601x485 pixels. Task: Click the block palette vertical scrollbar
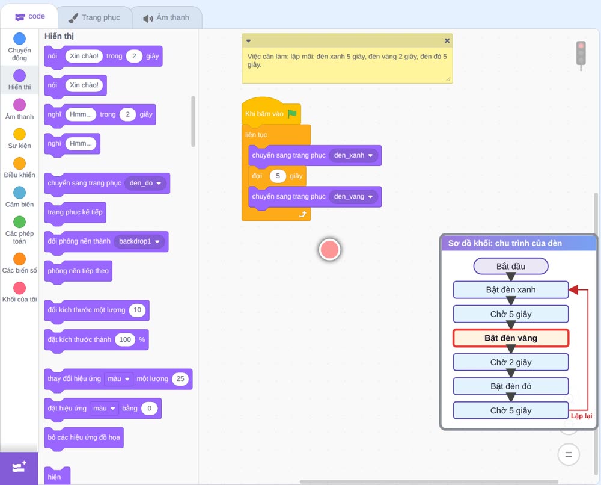(x=193, y=122)
